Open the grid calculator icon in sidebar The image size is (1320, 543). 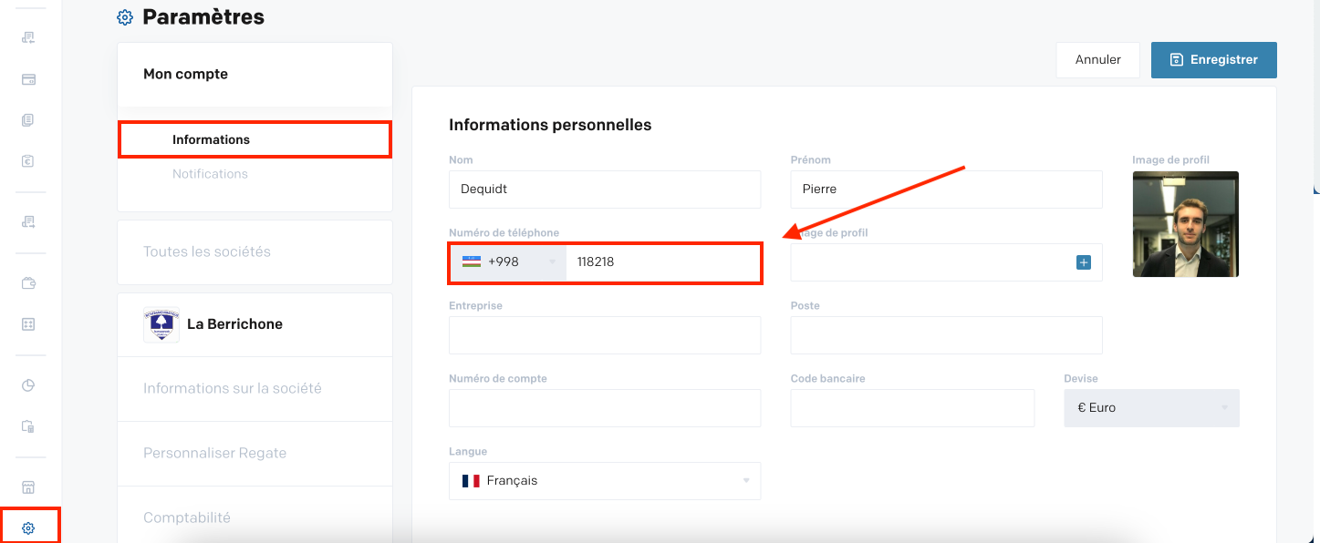coord(28,324)
